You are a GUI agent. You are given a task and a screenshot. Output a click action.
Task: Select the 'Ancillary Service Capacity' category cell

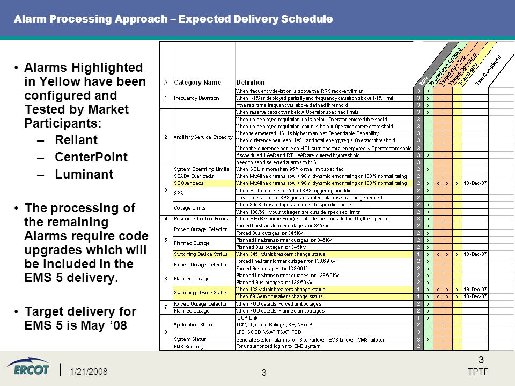click(204, 137)
